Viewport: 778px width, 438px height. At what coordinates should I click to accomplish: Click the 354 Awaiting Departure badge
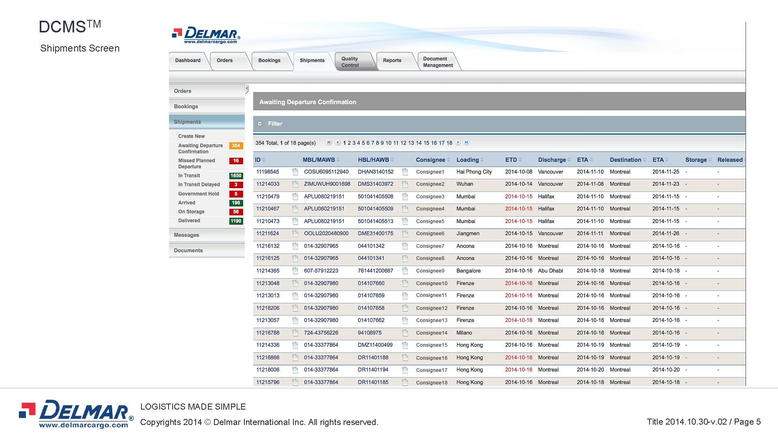(x=236, y=146)
